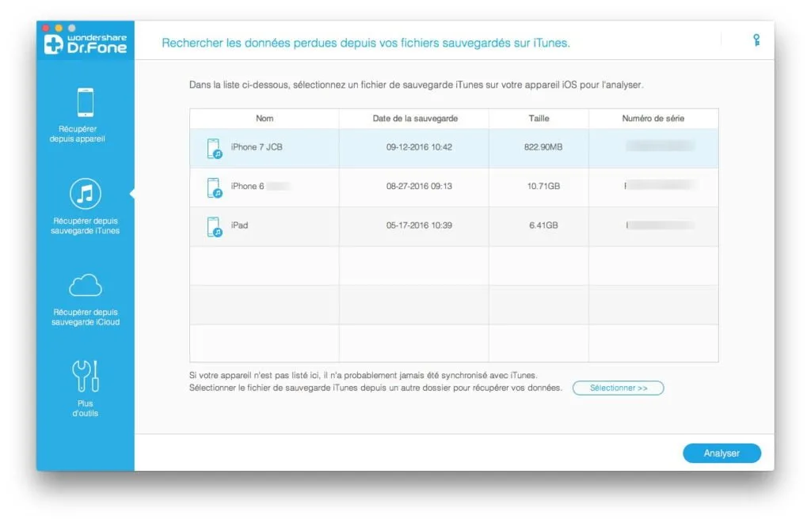The image size is (811, 523).
Task: Minimize the window with the yellow button
Action: coord(59,28)
